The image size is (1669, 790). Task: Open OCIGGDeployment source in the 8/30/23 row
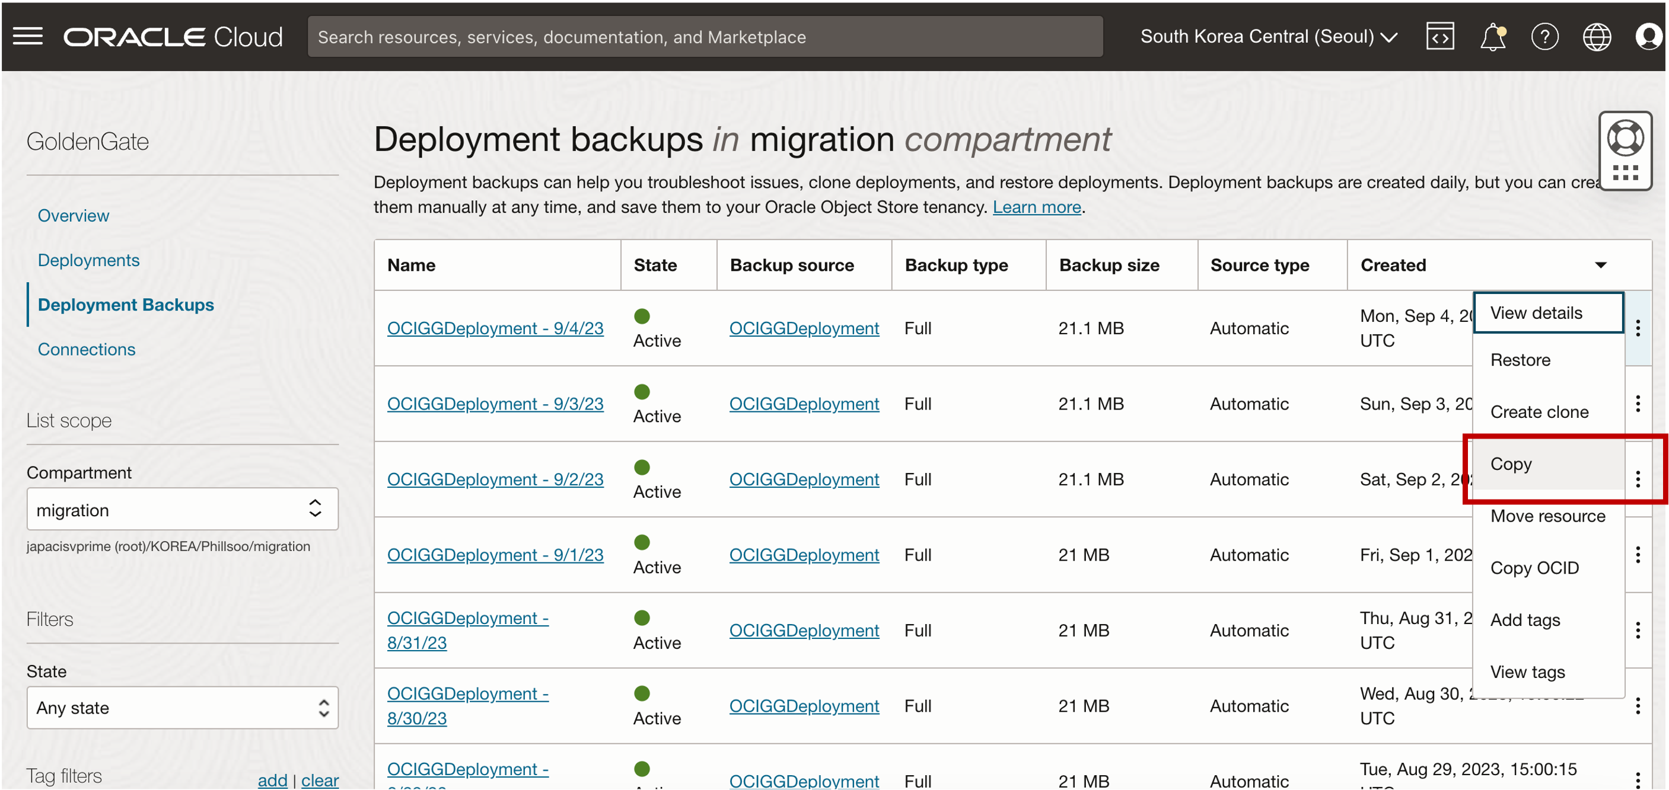[x=804, y=706]
